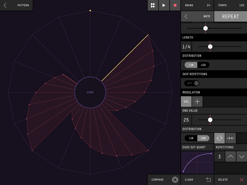This screenshot has width=247, height=185.
Task: Add a new modulation with the plus icon
Action: (197, 102)
